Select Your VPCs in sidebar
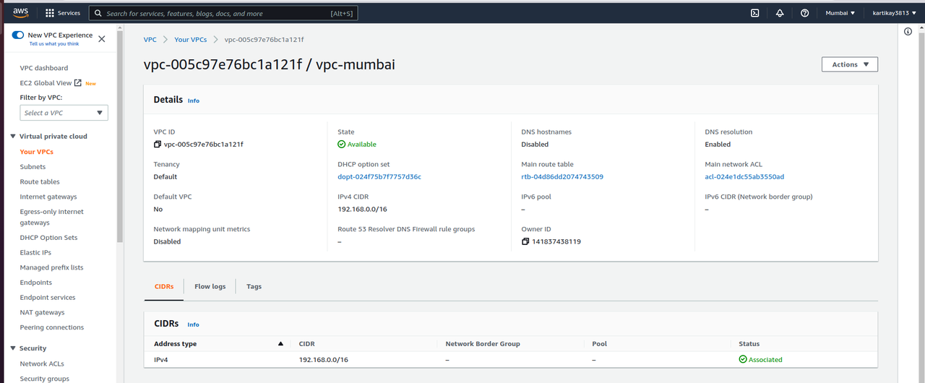 (37, 152)
